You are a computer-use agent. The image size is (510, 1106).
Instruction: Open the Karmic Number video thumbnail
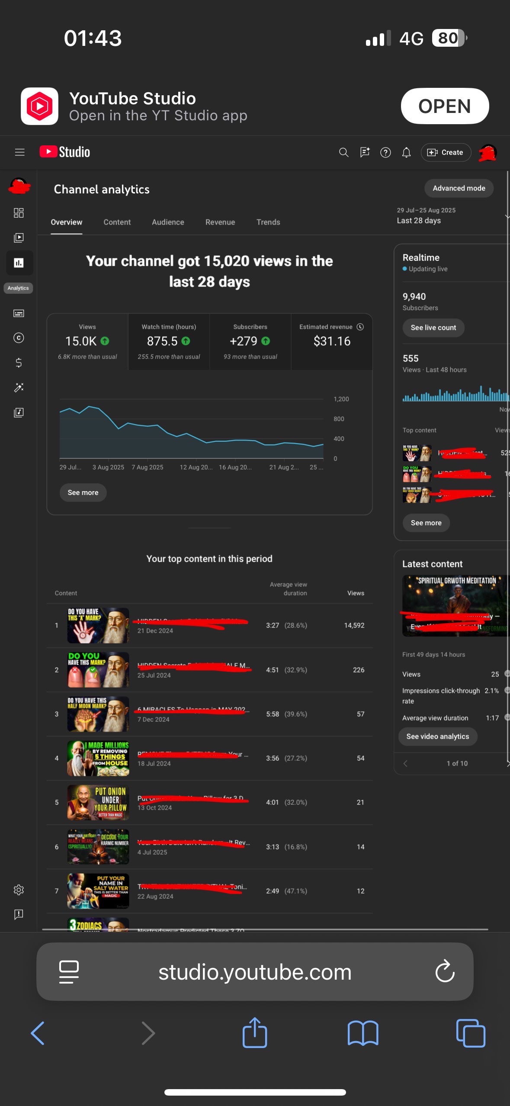[98, 847]
